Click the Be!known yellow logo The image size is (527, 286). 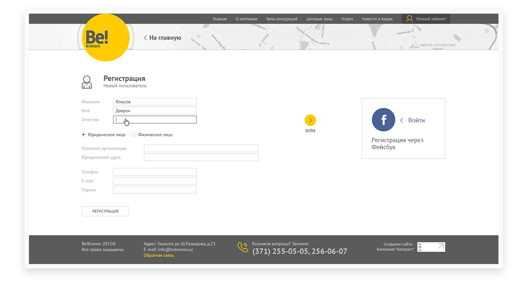pos(106,38)
